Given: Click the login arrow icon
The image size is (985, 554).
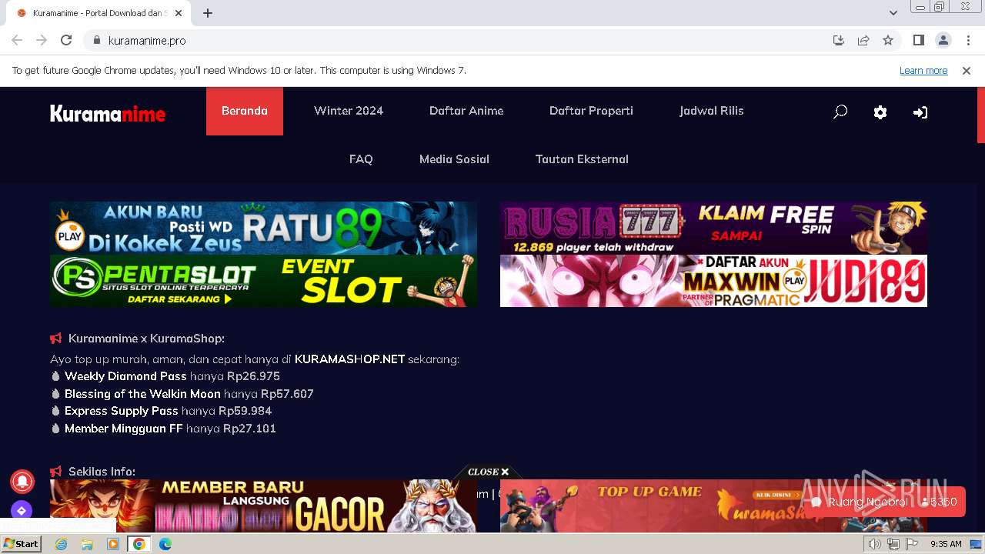Looking at the screenshot, I should click(x=920, y=112).
